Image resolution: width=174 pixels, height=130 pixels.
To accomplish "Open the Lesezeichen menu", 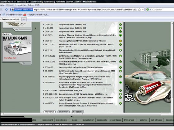I will click(x=21, y=5).
